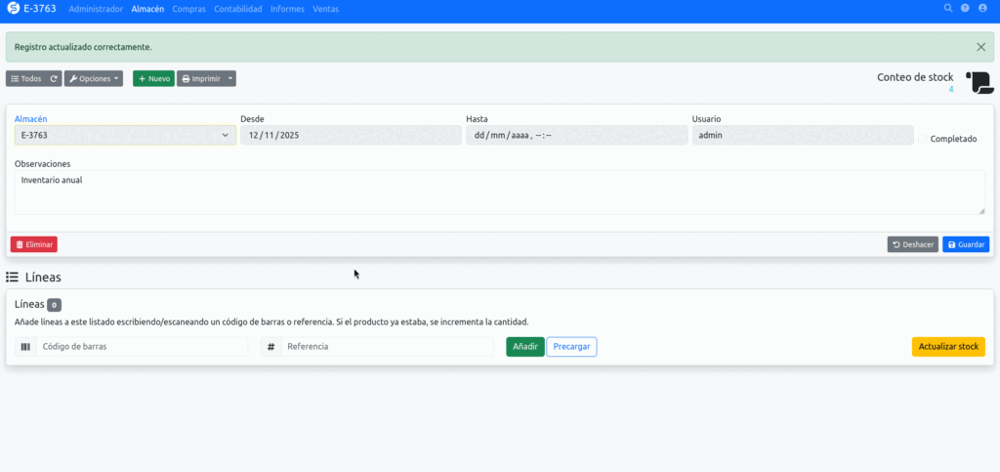Expand the Imprimir dropdown arrow
Screen dimensions: 1000x472
[230, 78]
